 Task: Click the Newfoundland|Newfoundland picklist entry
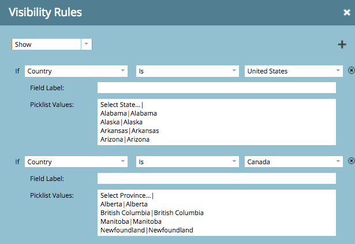point(146,230)
